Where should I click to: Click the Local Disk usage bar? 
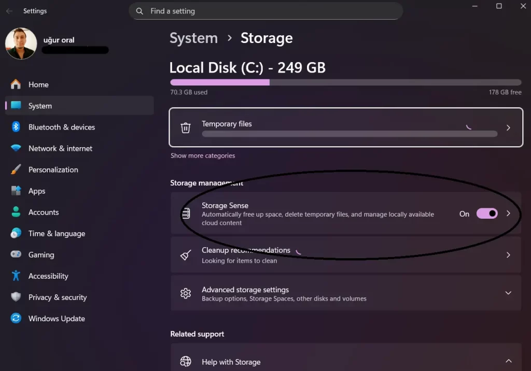click(345, 82)
